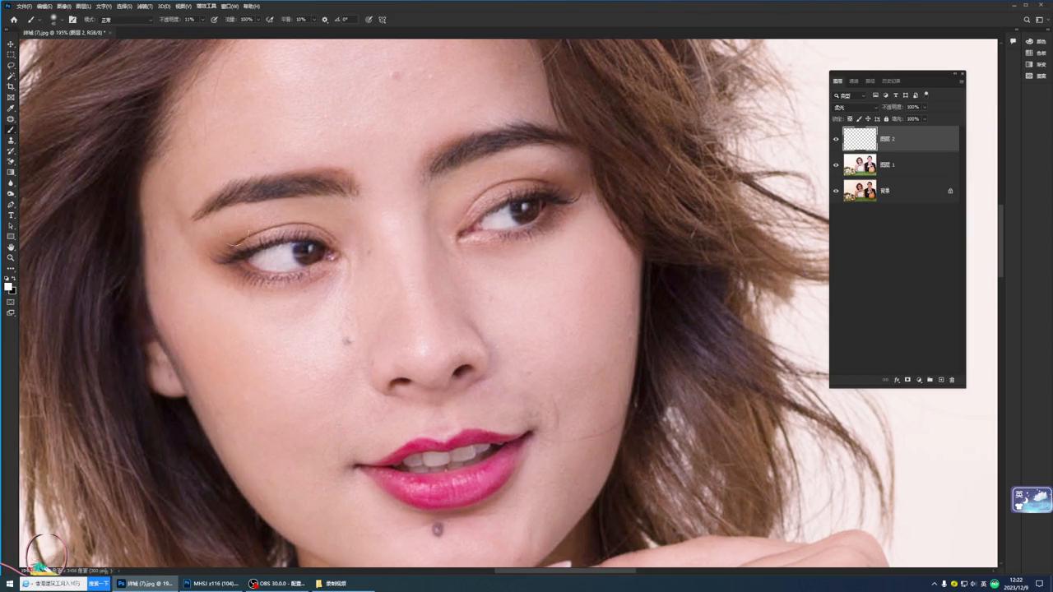Screen dimensions: 1053x592
Task: Open the flow percentage dropdown
Action: point(258,20)
